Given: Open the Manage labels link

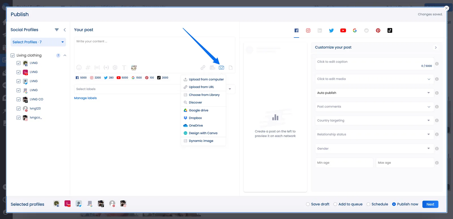Looking at the screenshot, I should 85,98.
